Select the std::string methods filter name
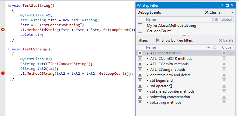Image resolution: width=239 pixels, height=116 pixels. 166,102
